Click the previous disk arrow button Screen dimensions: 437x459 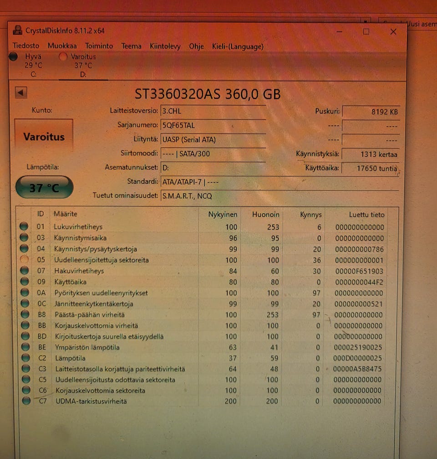(x=21, y=93)
